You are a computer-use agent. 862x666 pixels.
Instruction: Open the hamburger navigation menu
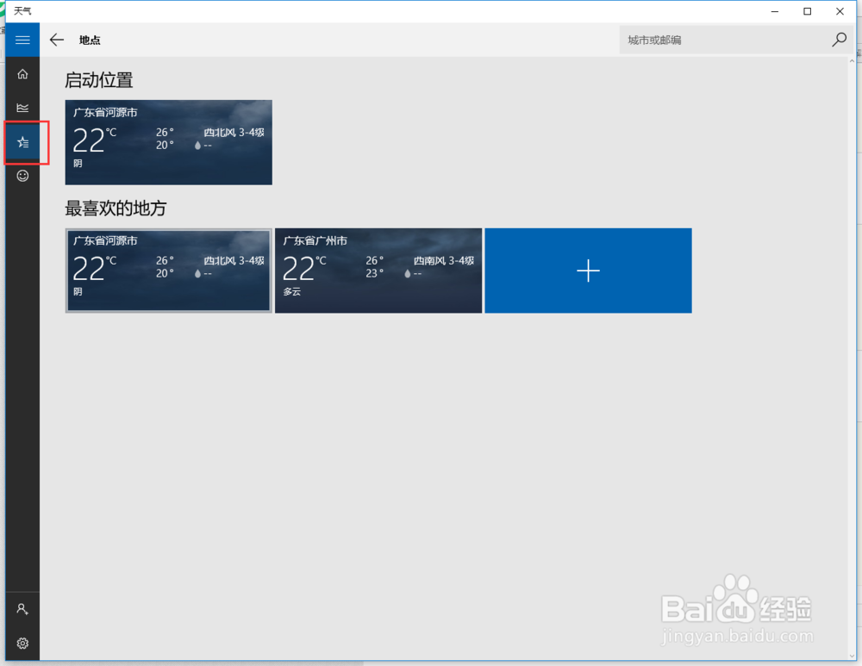click(22, 40)
